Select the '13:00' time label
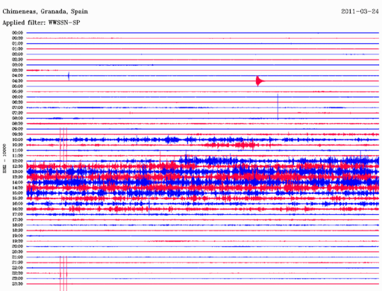This screenshot has width=382, height=291. click(17, 172)
